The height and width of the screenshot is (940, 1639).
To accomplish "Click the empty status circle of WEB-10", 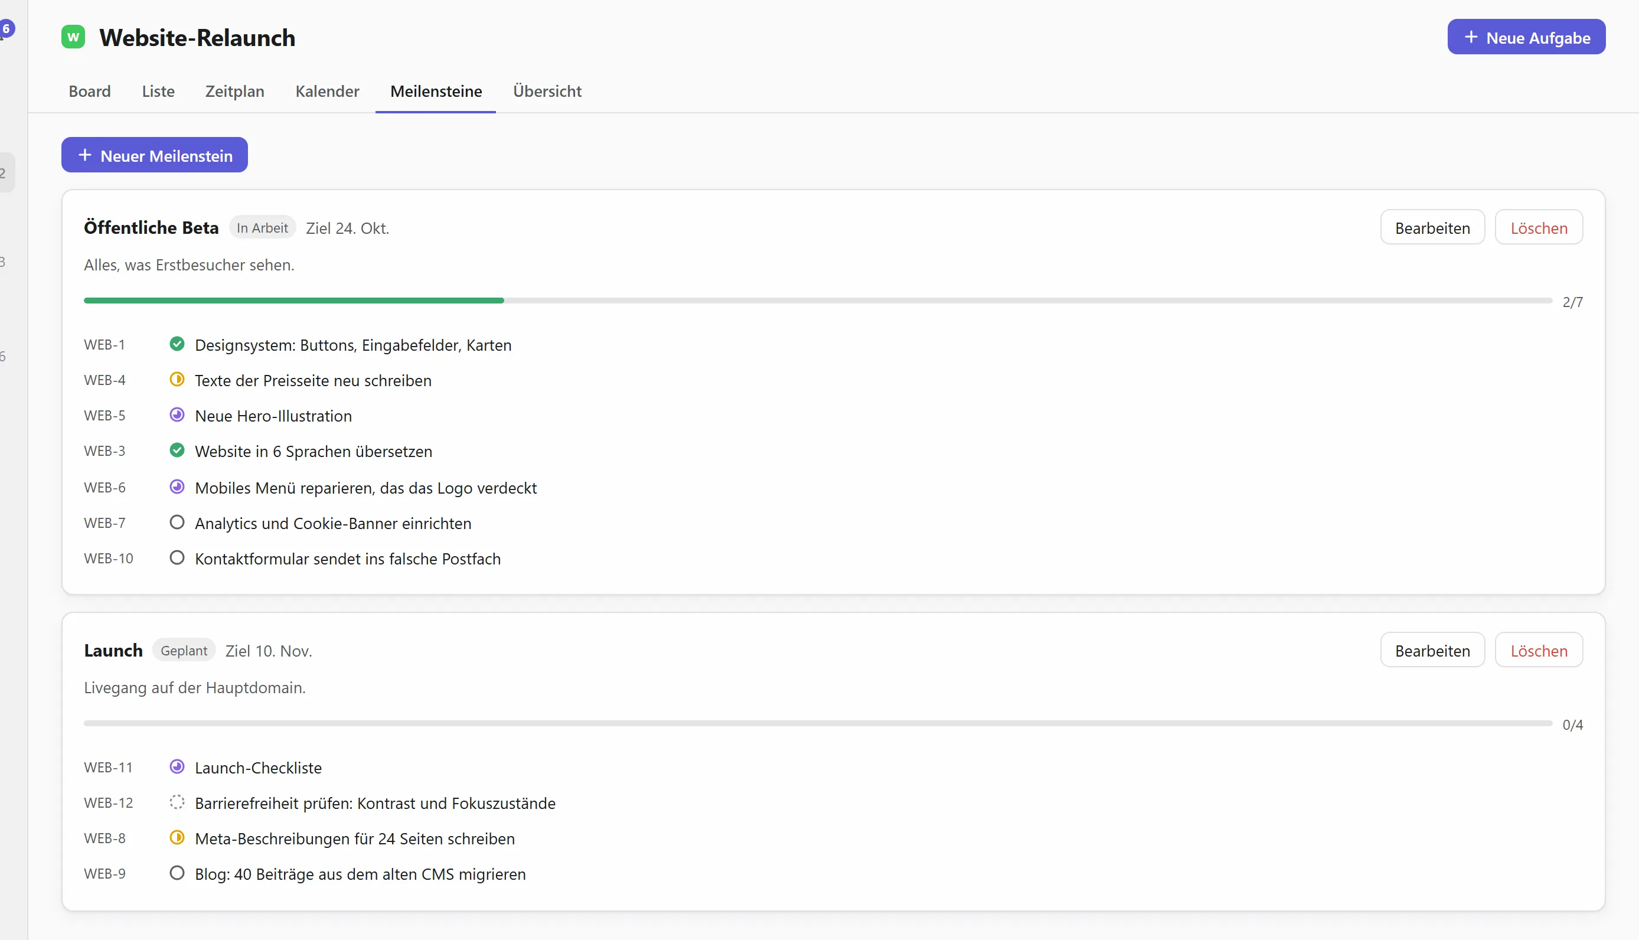I will (177, 559).
